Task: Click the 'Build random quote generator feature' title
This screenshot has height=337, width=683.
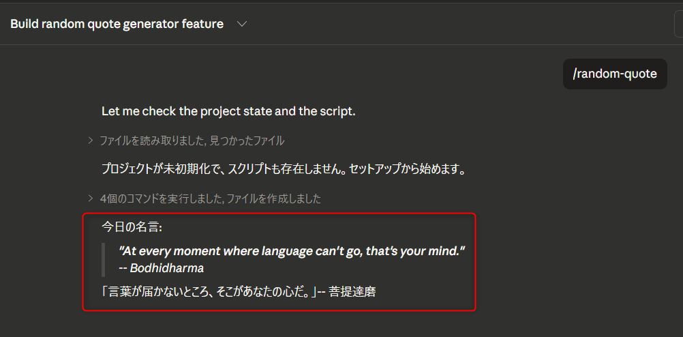Action: pos(117,25)
